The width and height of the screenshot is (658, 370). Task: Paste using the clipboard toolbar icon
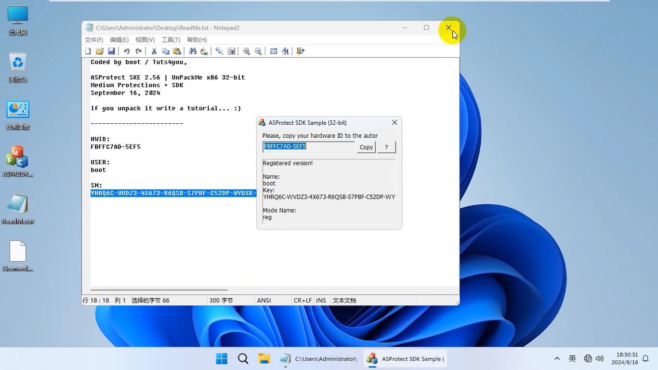click(177, 51)
